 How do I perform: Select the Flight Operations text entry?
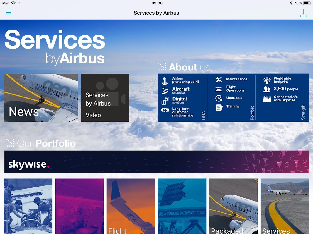235,89
